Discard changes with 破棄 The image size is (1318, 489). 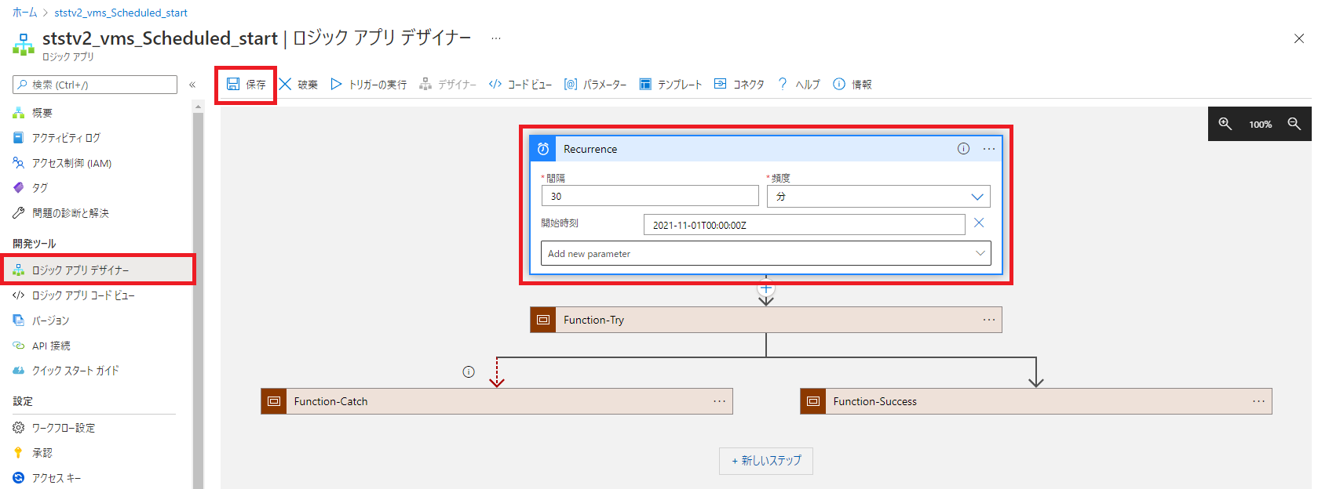[298, 85]
